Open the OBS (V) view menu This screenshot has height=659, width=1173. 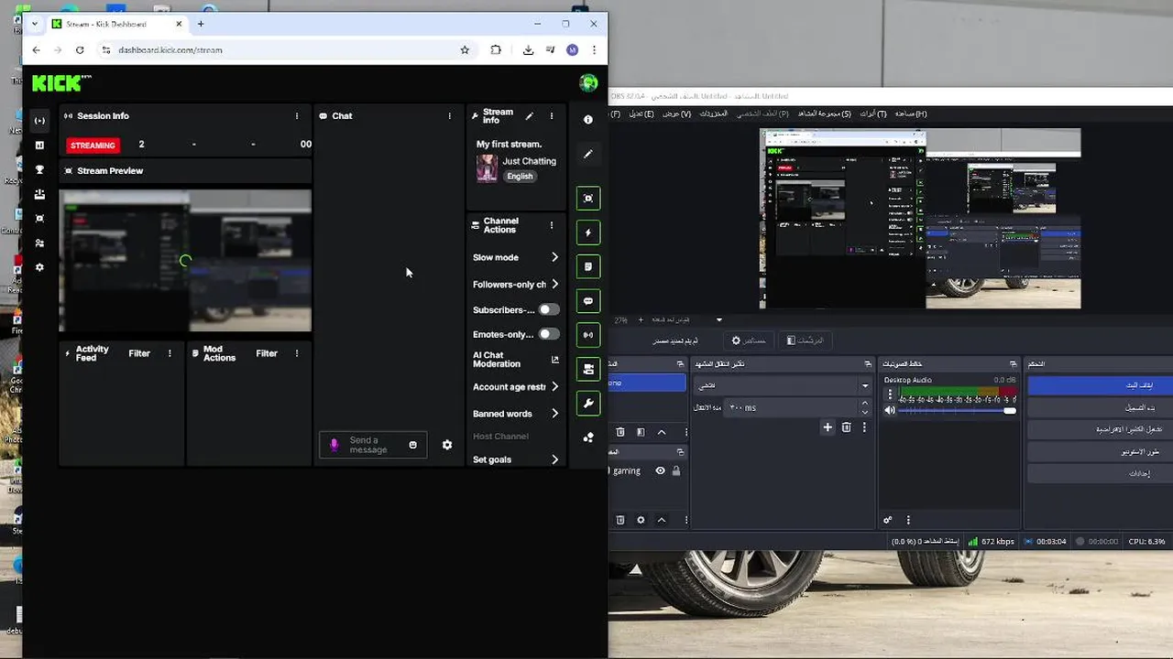click(676, 113)
